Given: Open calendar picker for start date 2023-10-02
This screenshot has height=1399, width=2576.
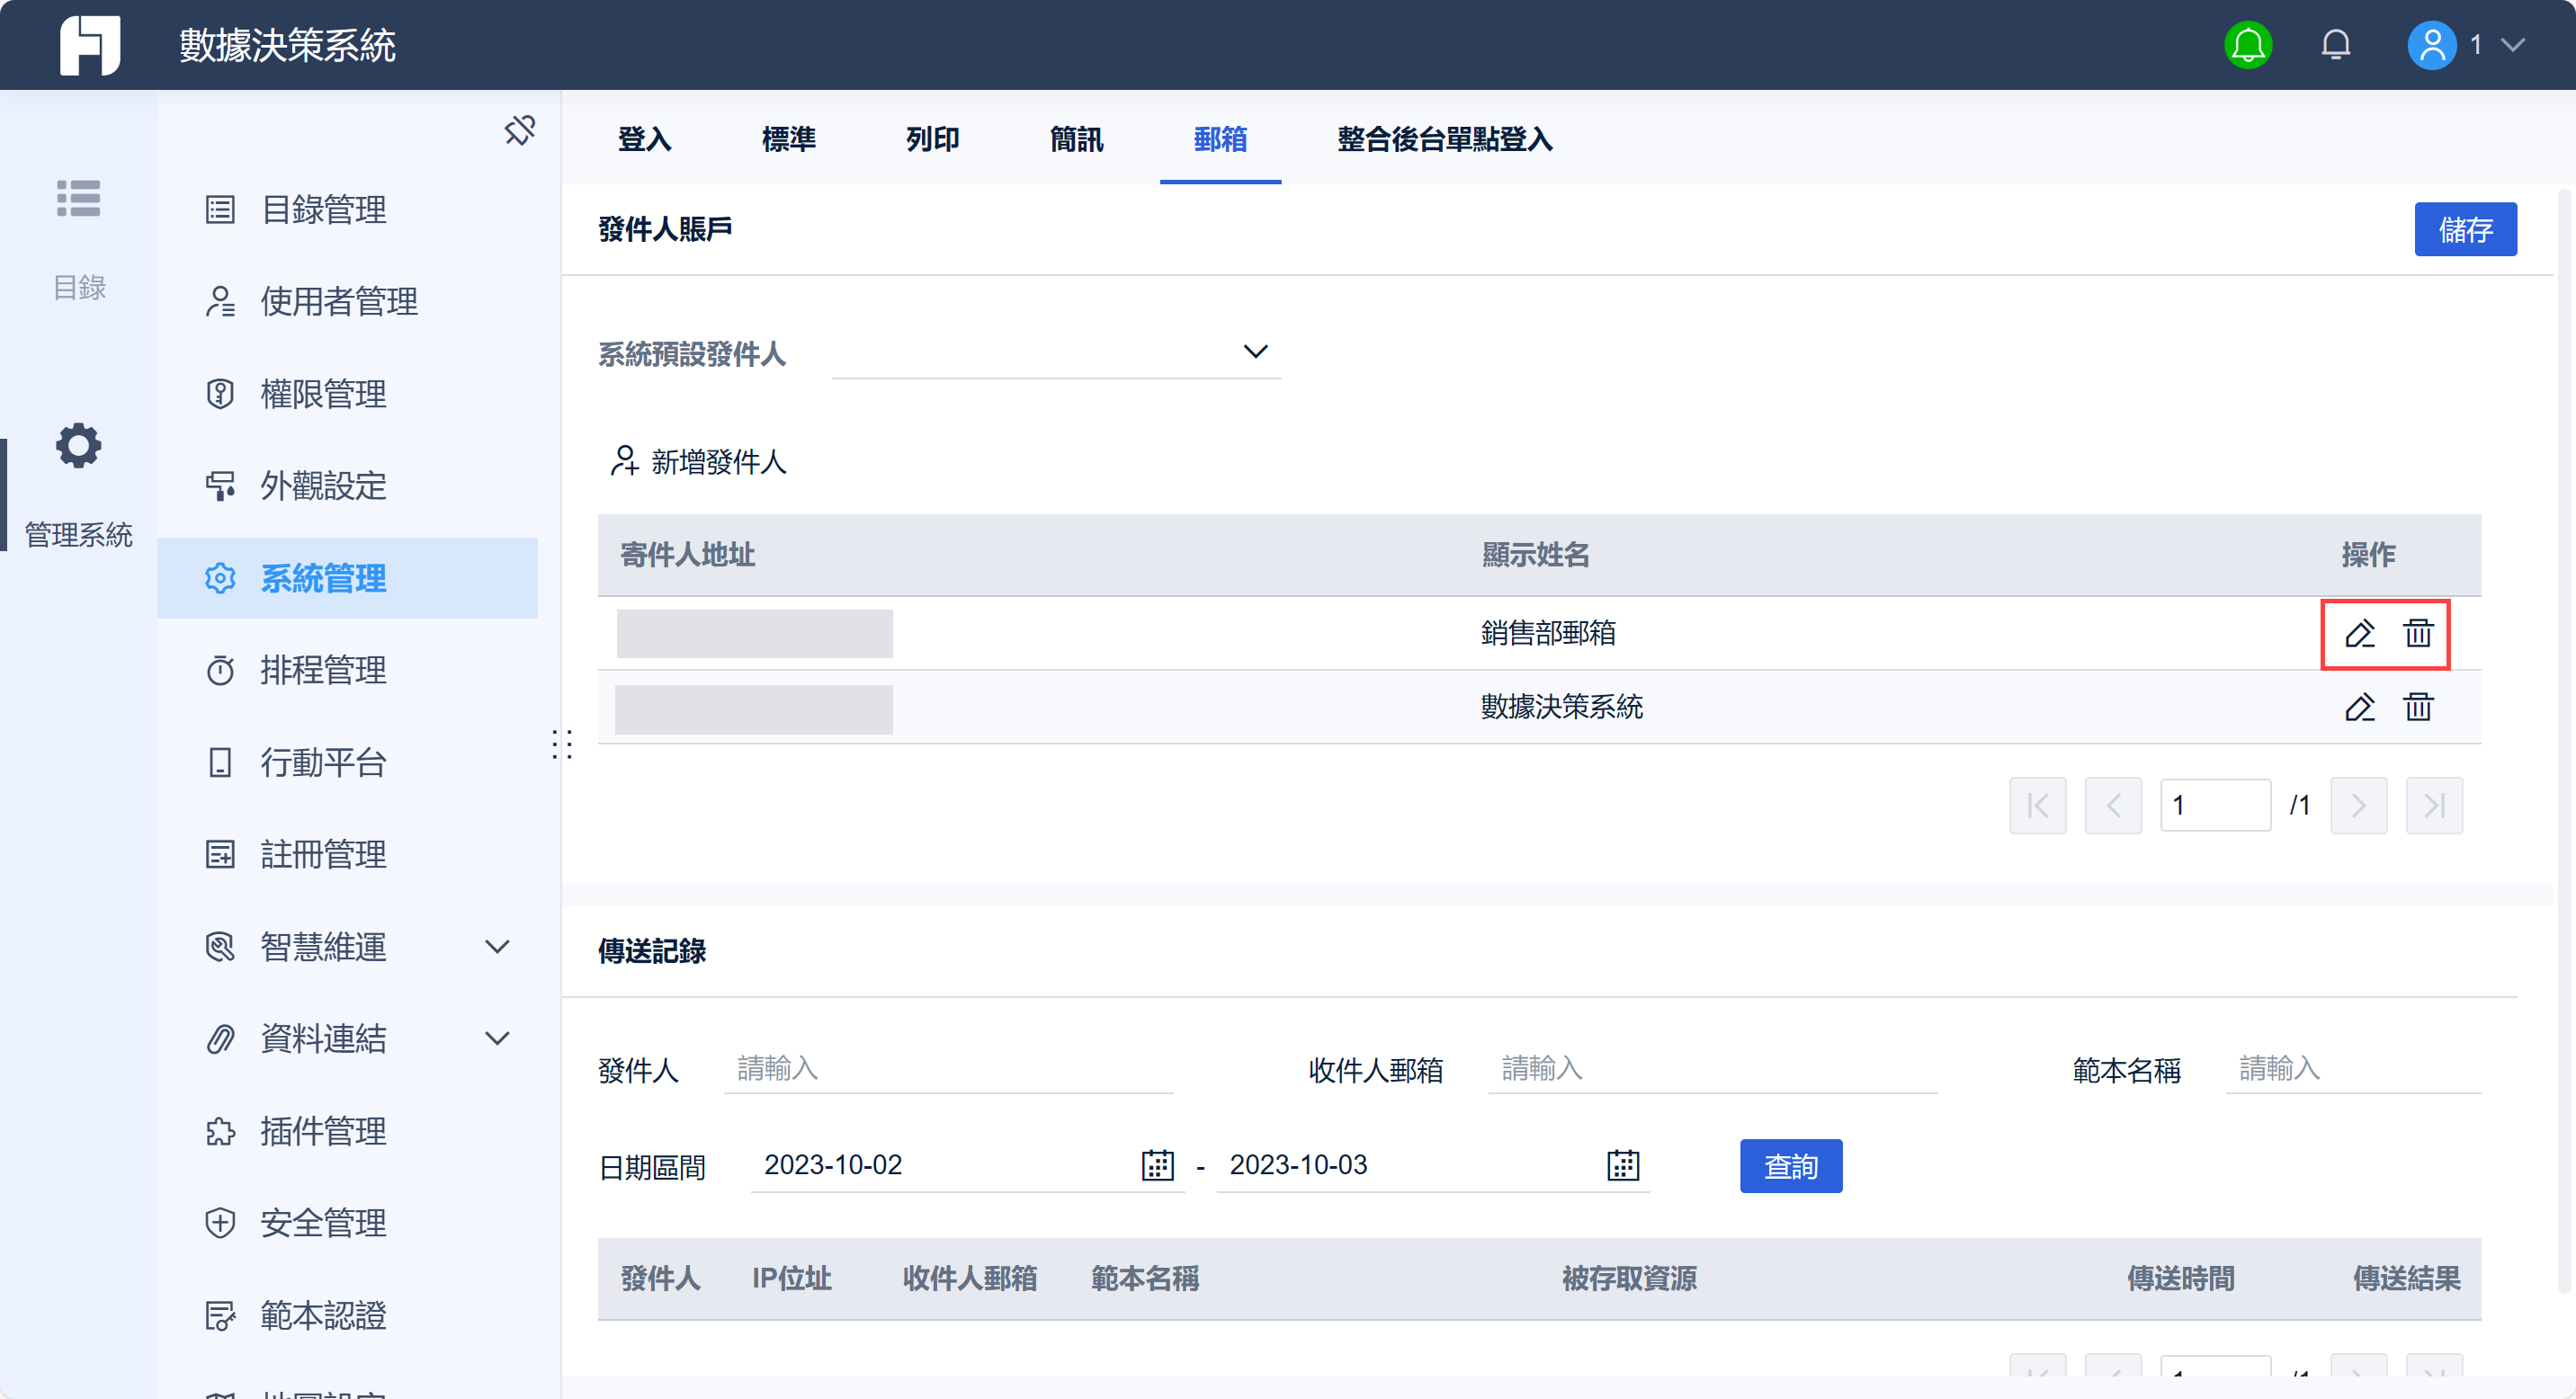Looking at the screenshot, I should coord(1157,1165).
